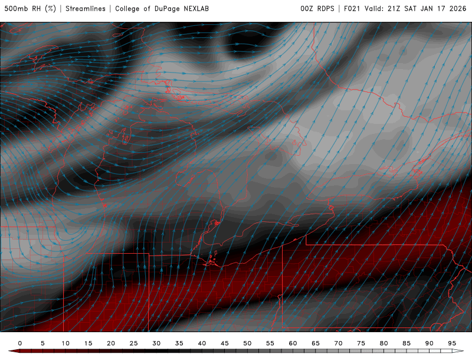Click the '00Z RDPS' model label
The height and width of the screenshot is (354, 472).
pos(317,9)
